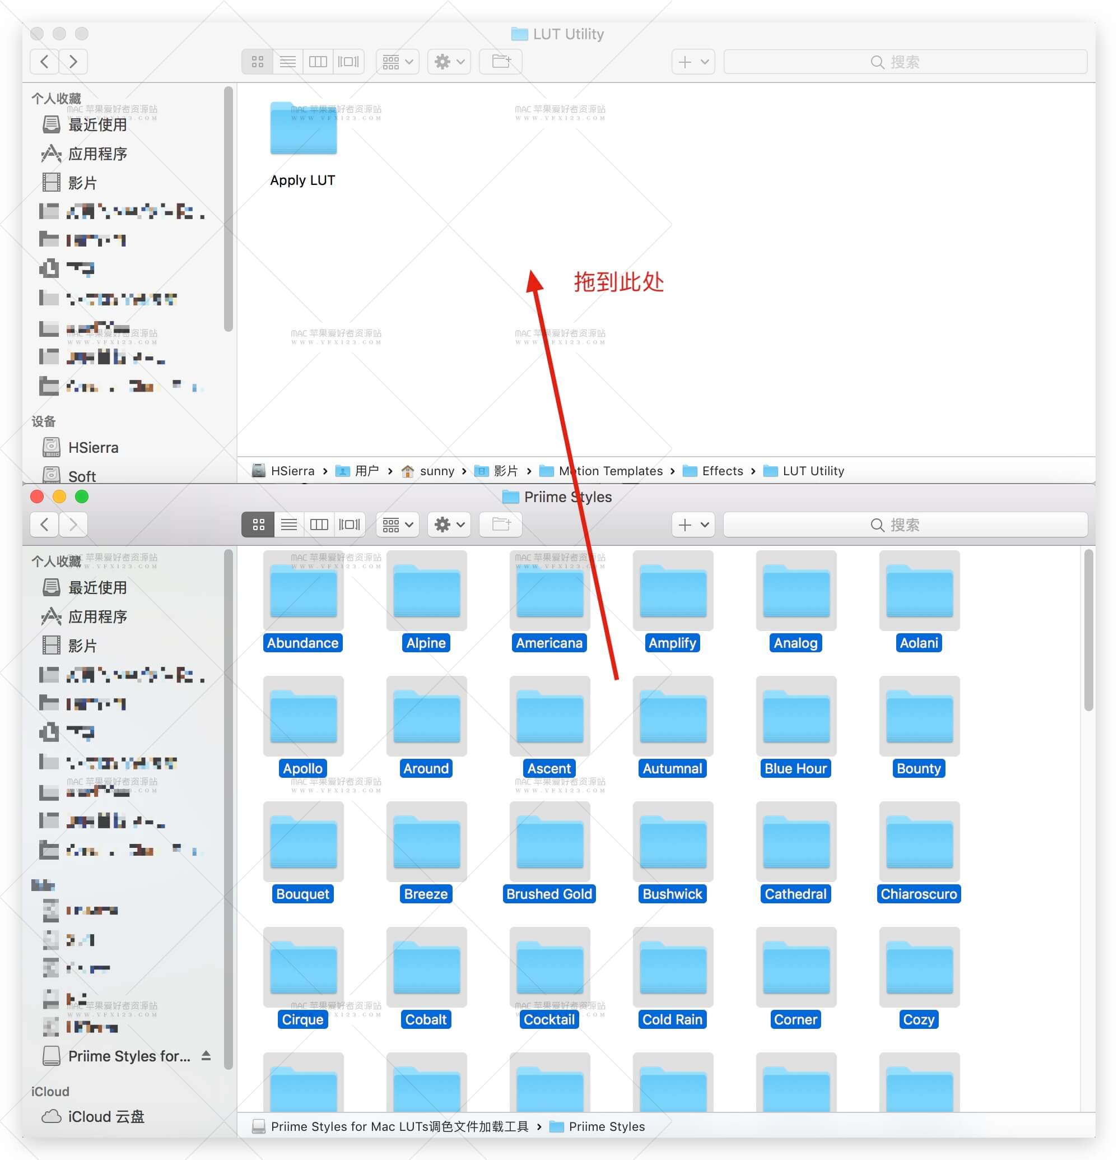Click the search field in LUT Utility window

905,62
